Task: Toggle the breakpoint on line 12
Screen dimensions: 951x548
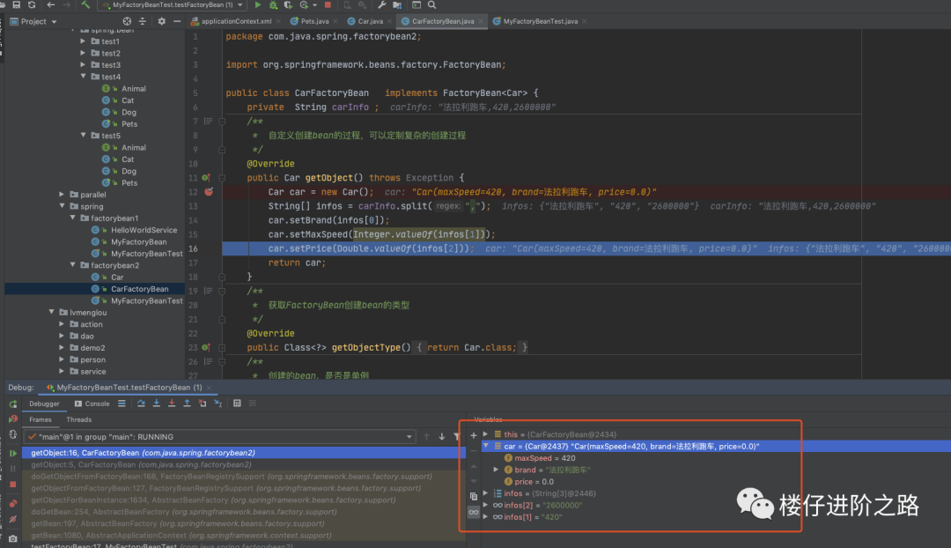Action: 209,191
